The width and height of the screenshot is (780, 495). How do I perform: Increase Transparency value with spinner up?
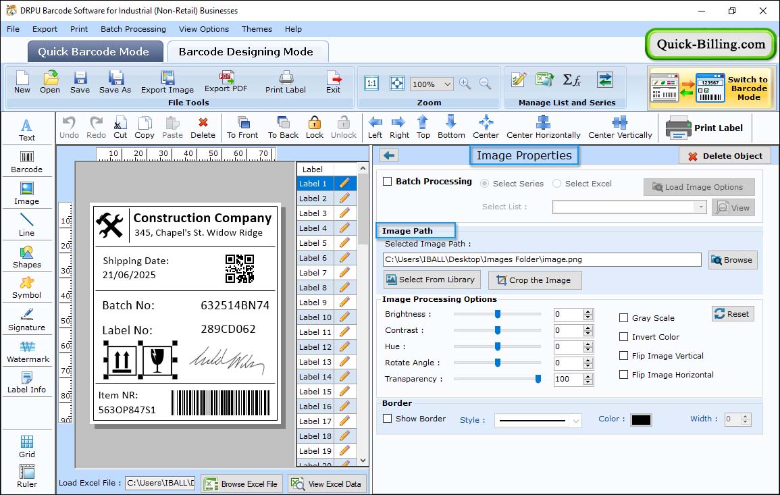pyautogui.click(x=588, y=376)
